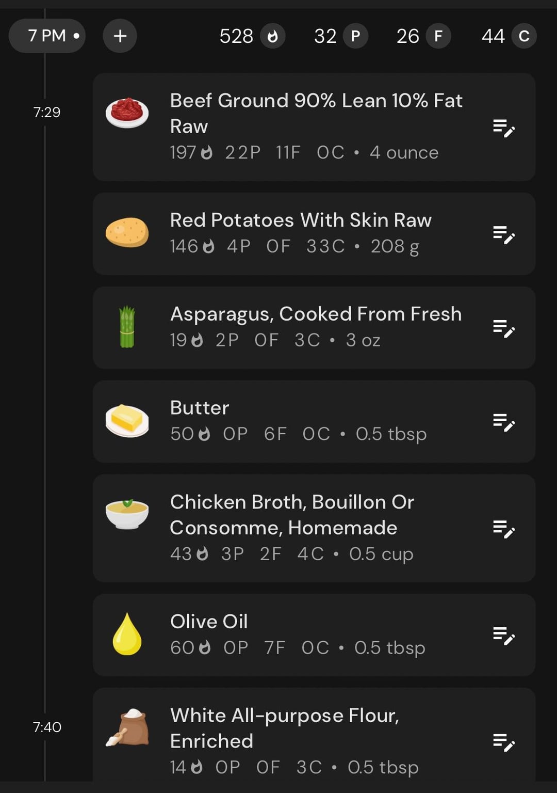557x793 pixels.
Task: Select the 7:40 timeline marker
Action: point(47,727)
